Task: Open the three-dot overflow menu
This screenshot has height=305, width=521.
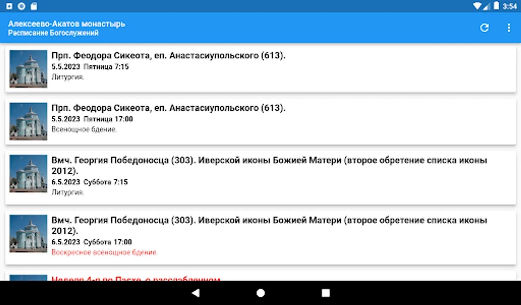Action: click(509, 28)
